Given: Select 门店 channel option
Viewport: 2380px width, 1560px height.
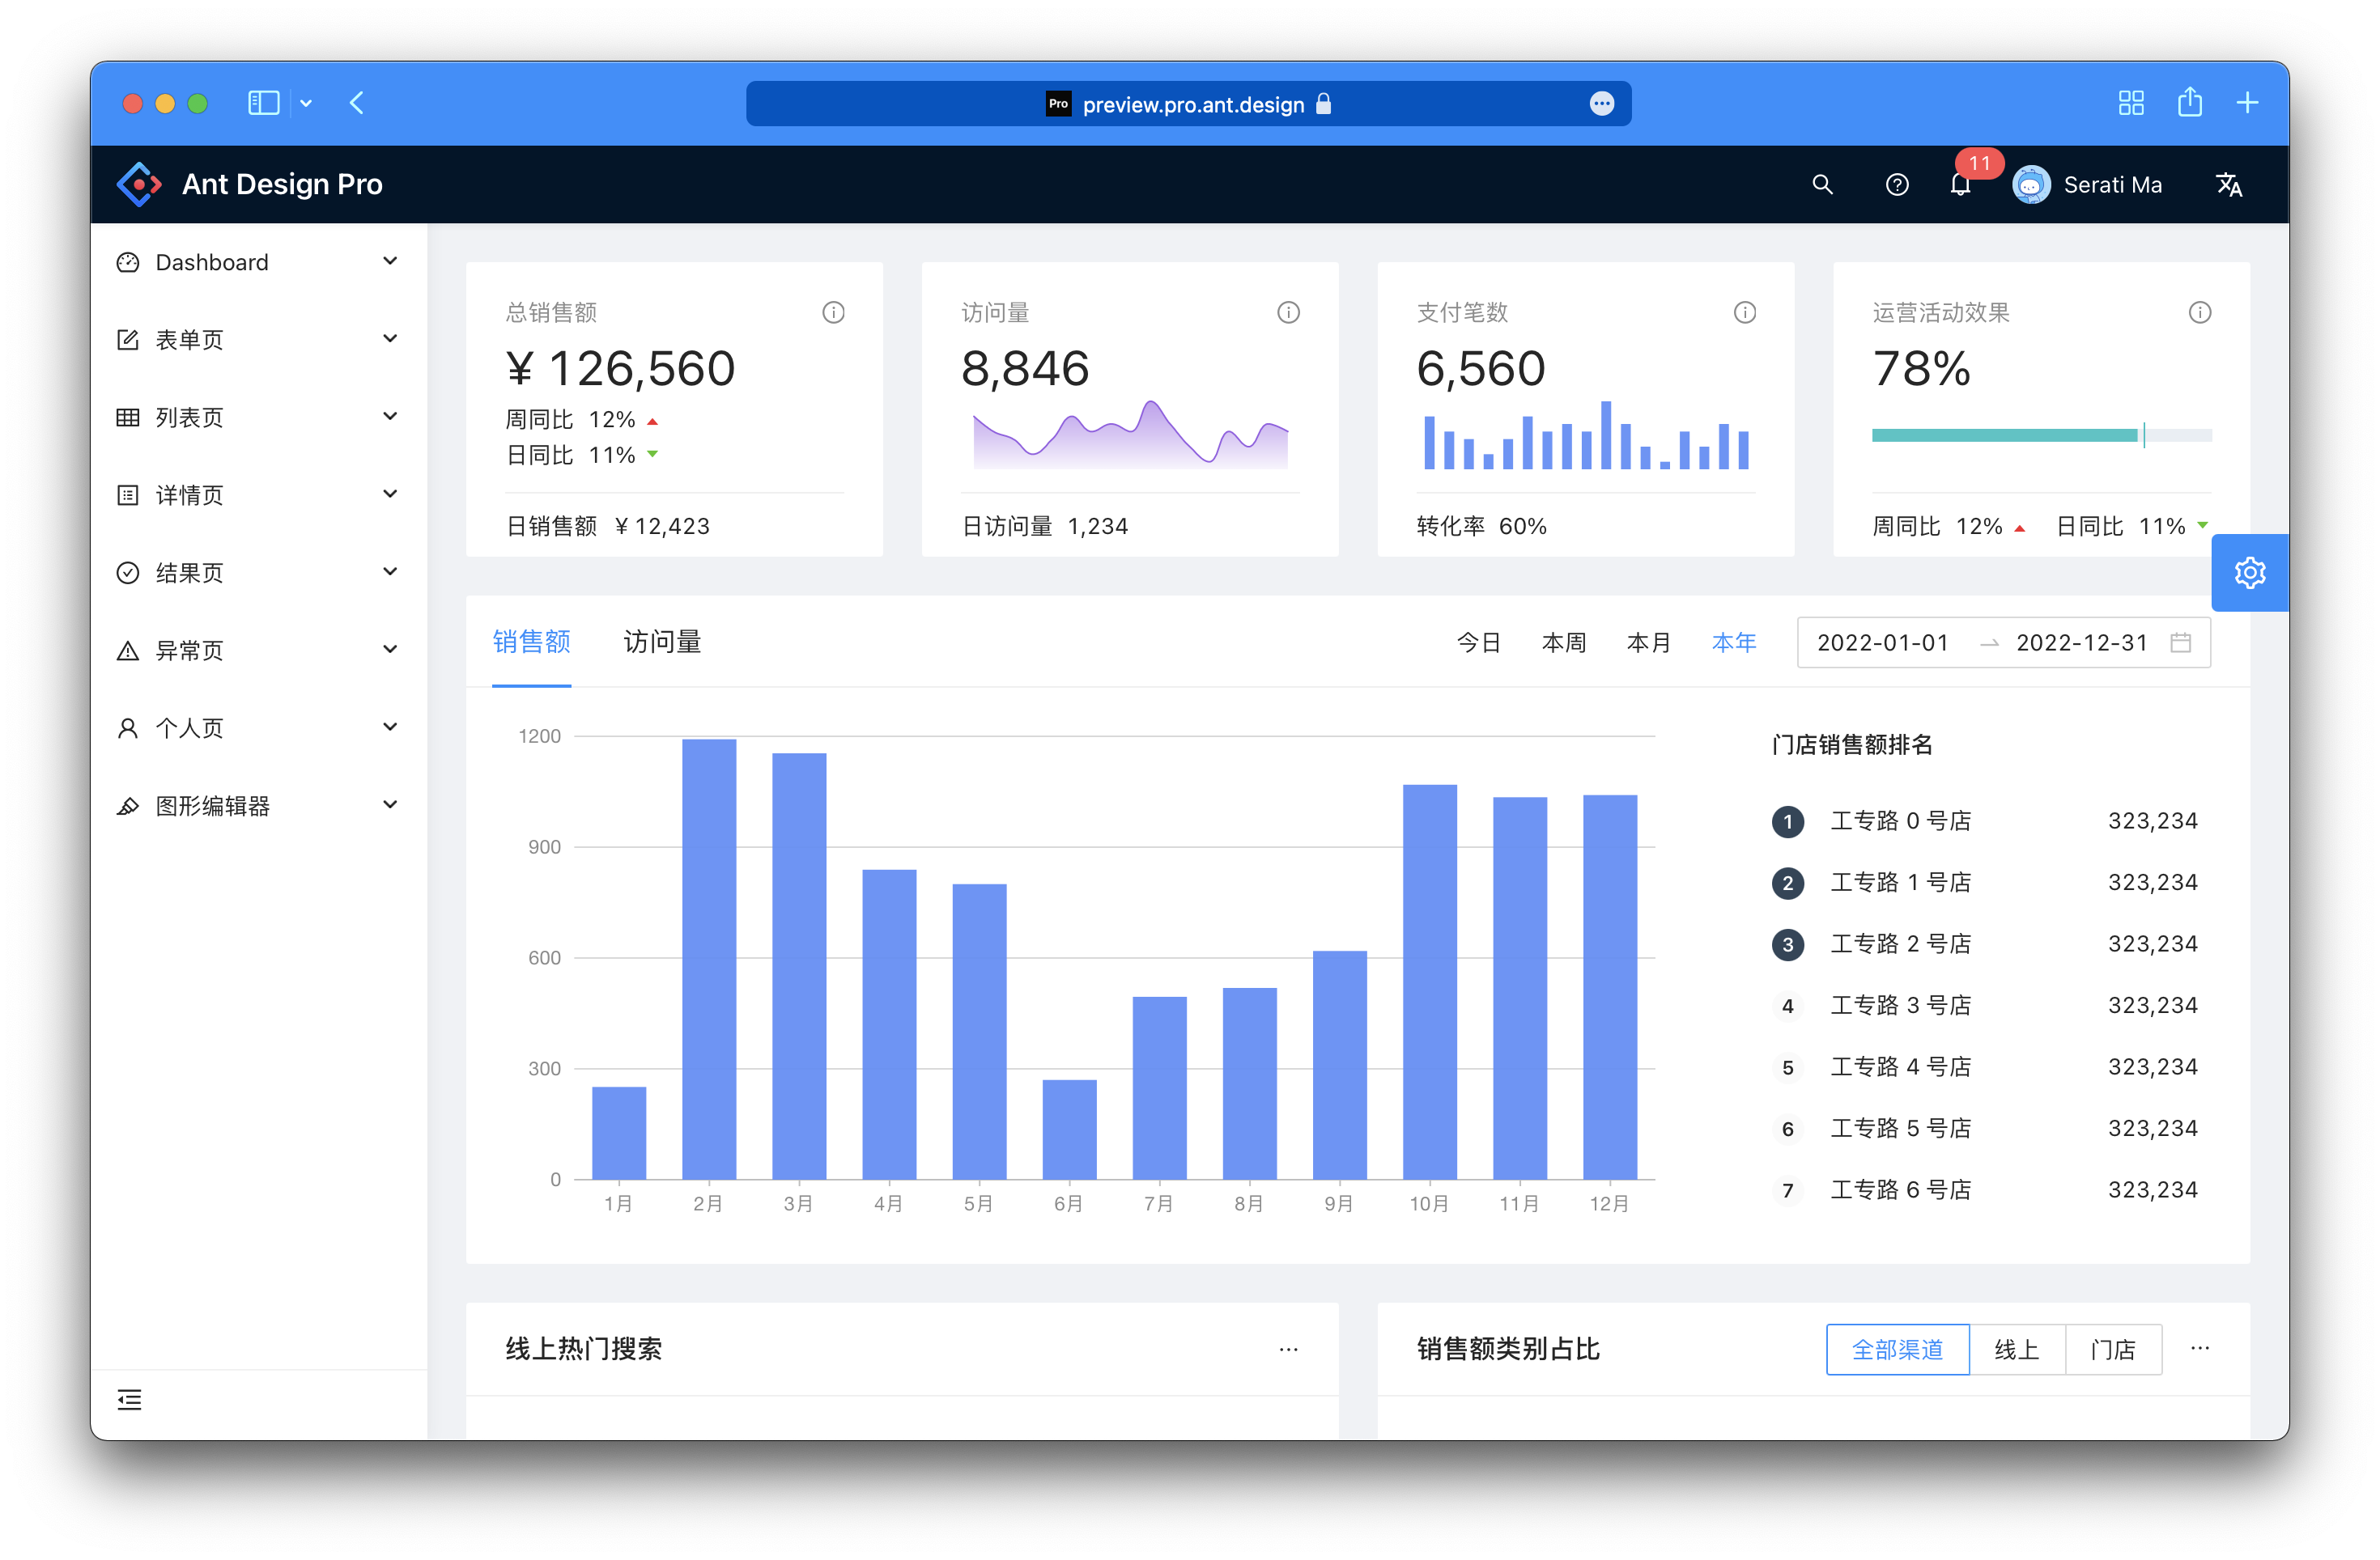Looking at the screenshot, I should [2113, 1349].
